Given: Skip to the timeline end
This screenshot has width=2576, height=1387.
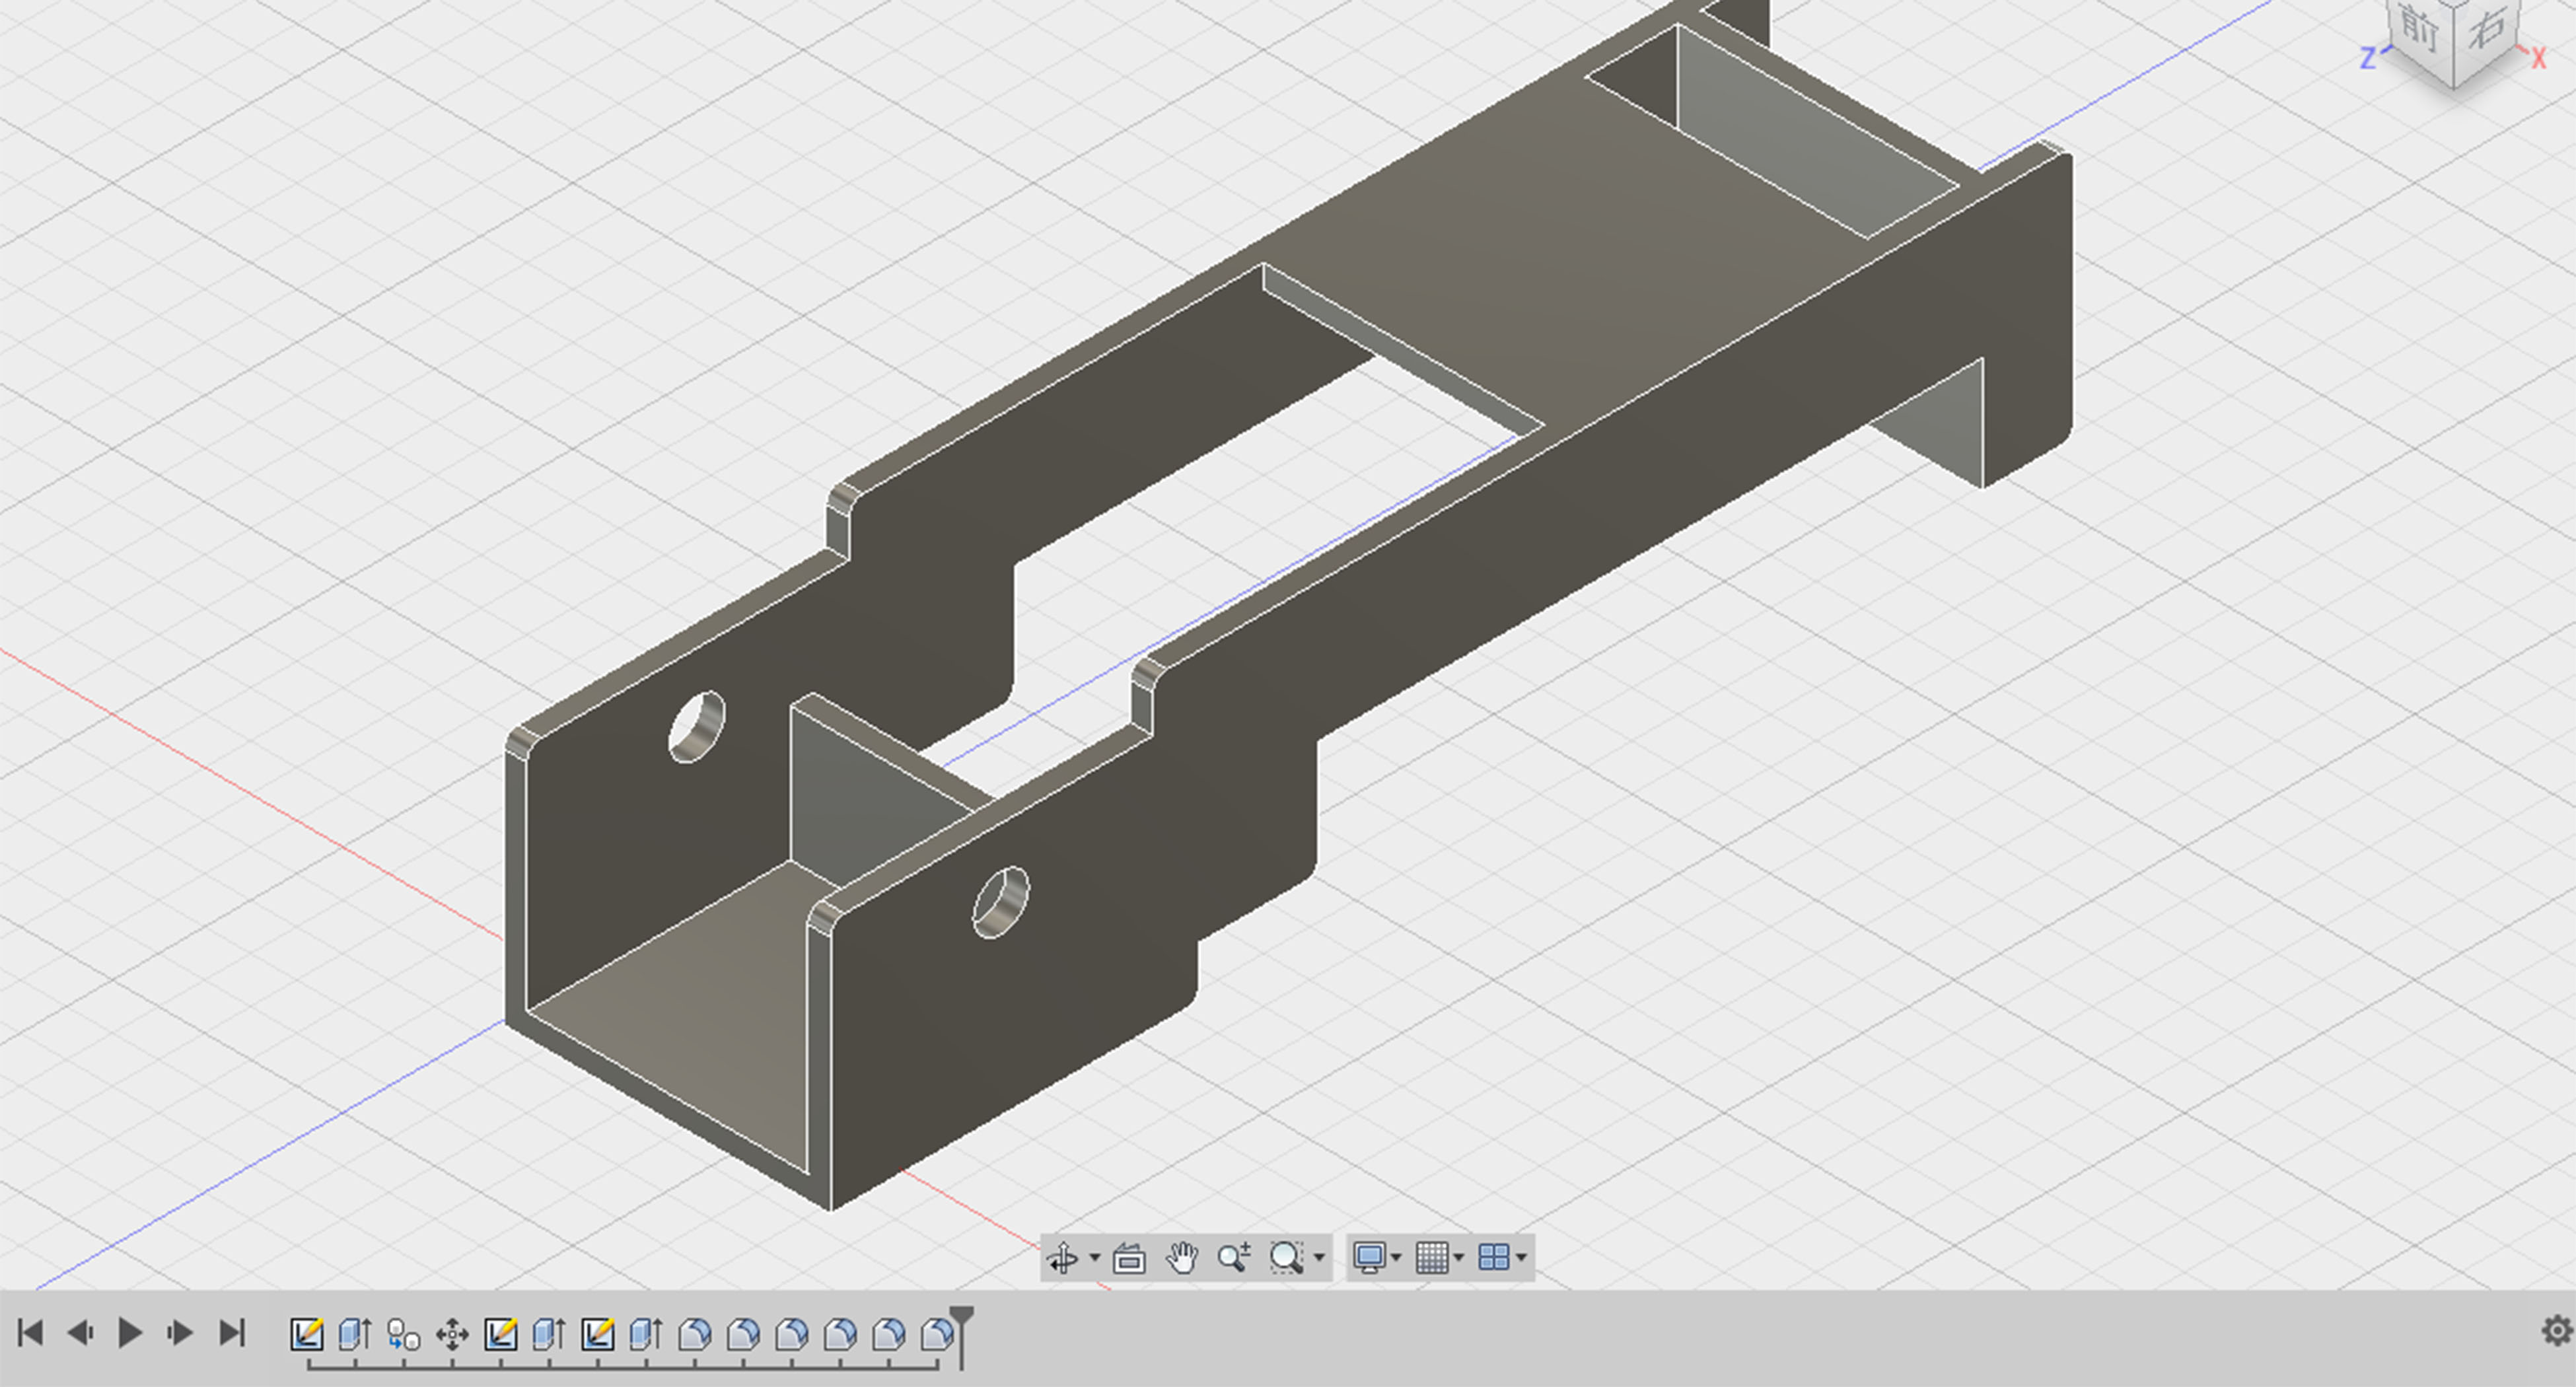Looking at the screenshot, I should click(232, 1333).
